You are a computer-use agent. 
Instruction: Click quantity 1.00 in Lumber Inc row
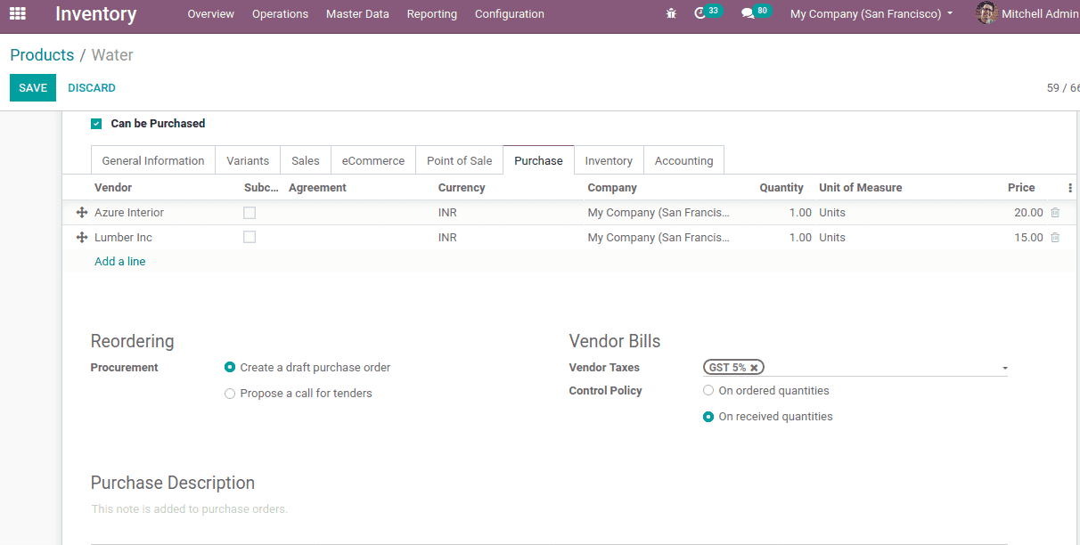(800, 238)
